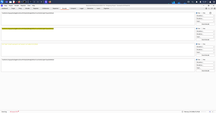Click the CPU graph monitor in the panel
216x113 pixels.
[x=179, y=2]
